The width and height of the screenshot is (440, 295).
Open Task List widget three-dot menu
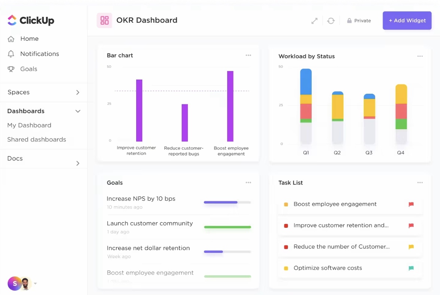[x=420, y=183]
